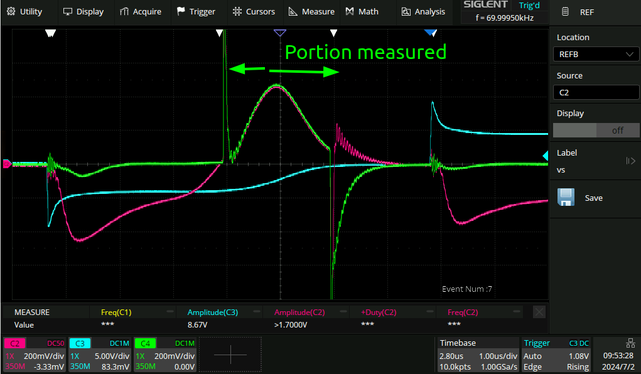Click the floppy disk Save icon
The image size is (641, 374).
[566, 198]
